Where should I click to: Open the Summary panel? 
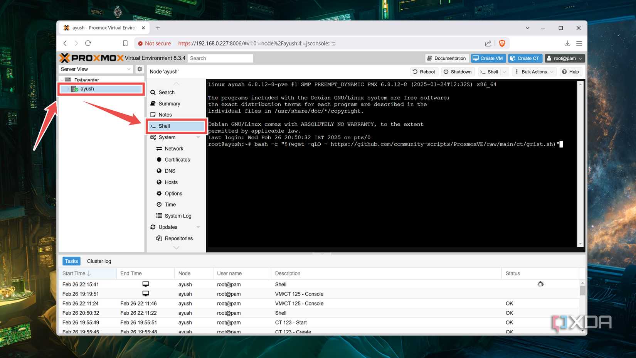[x=169, y=103]
